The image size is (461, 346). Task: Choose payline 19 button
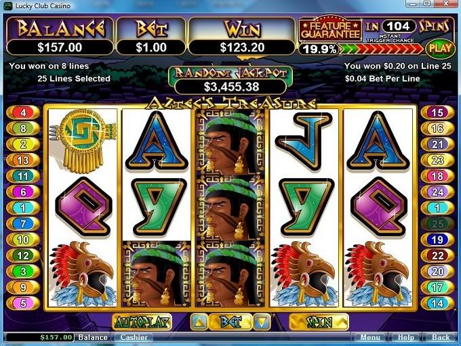click(437, 240)
